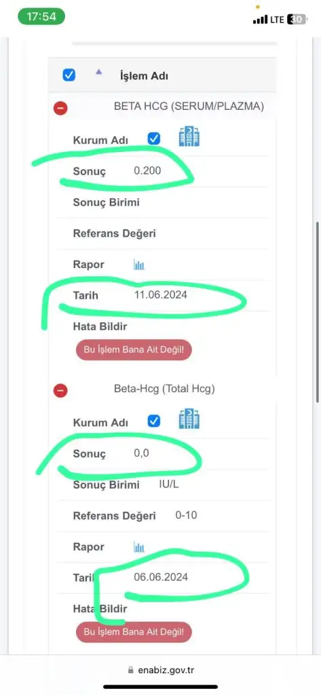Click the second 'Bu İşlem Bana Ait Değil!' button
Screen dimensions: 321x695
(134, 632)
